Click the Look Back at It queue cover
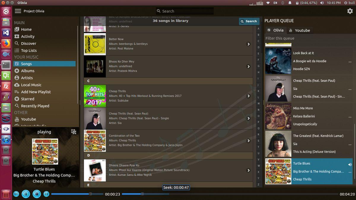 (278, 61)
